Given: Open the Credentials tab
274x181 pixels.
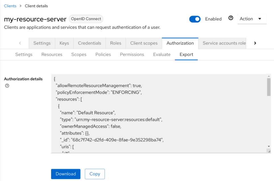Looking at the screenshot, I should [90, 43].
